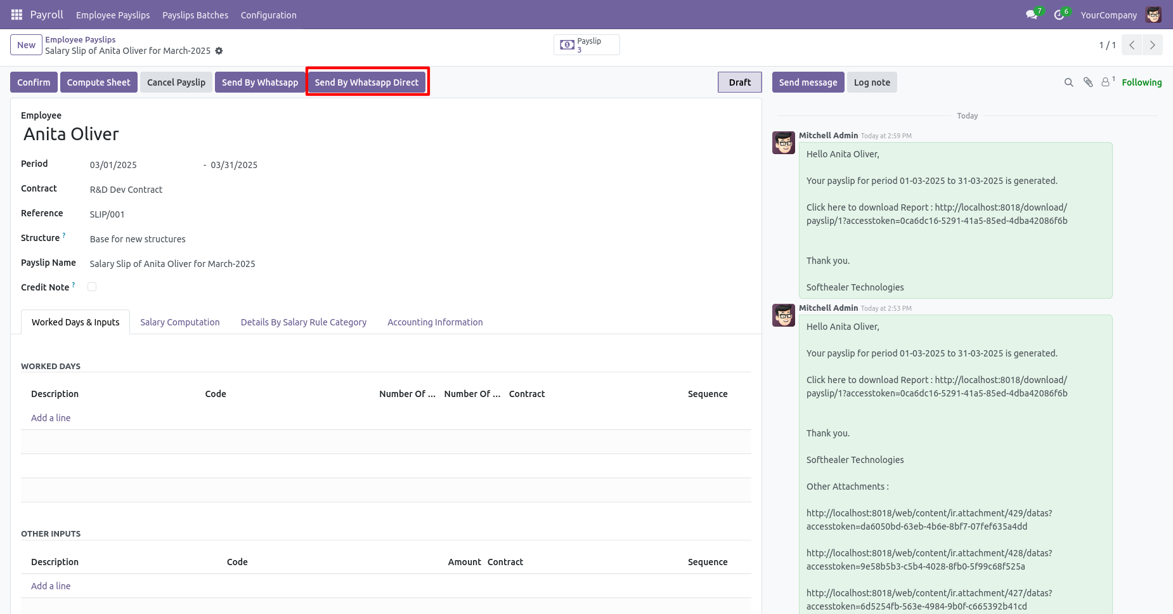This screenshot has width=1173, height=614.
Task: Show the Structure field help tooltip
Action: 64,235
